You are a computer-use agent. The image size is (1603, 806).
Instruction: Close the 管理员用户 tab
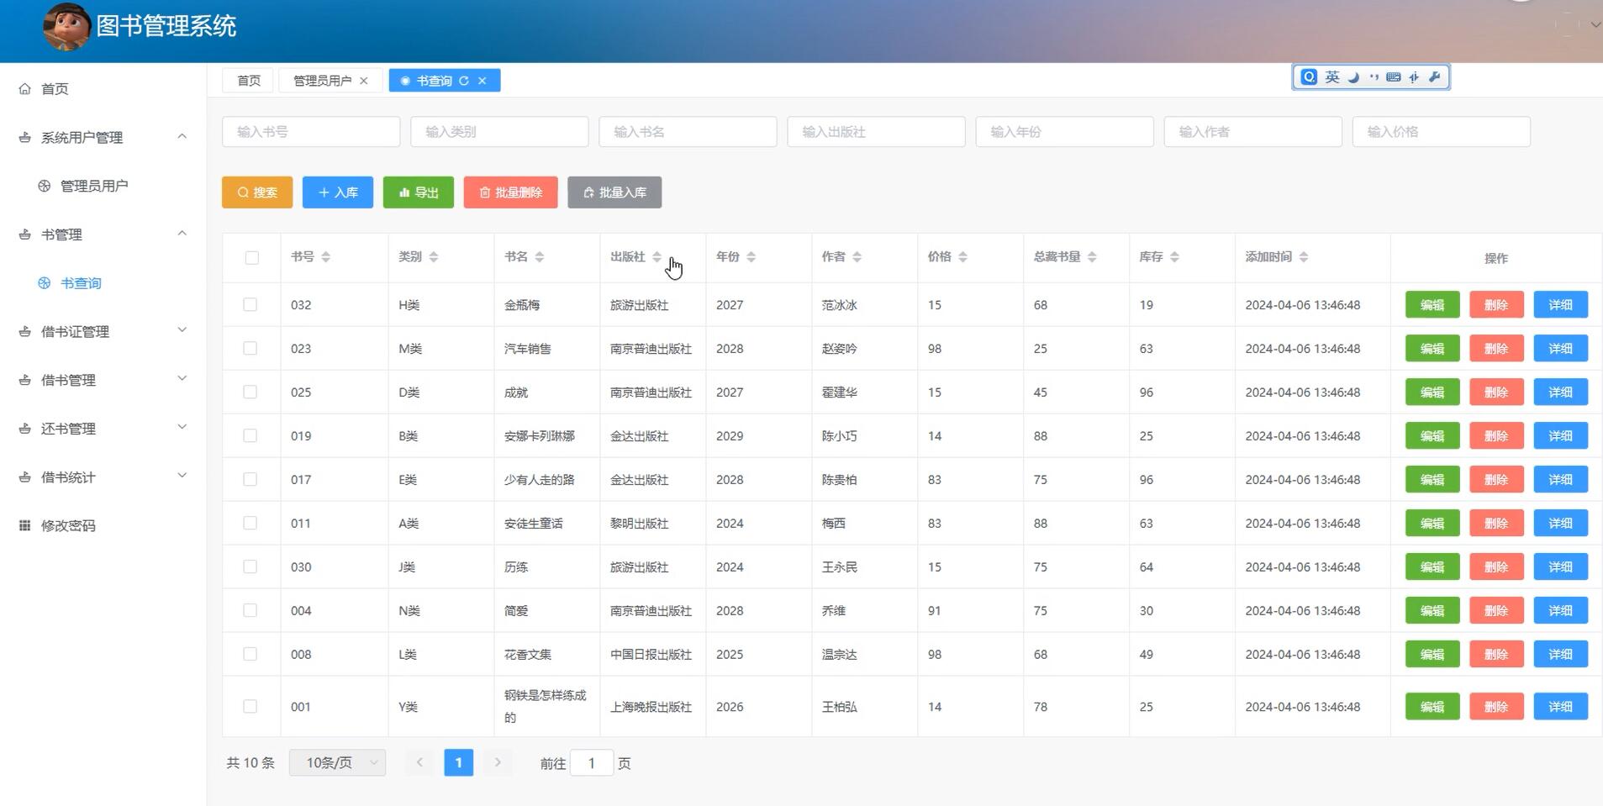click(x=364, y=81)
